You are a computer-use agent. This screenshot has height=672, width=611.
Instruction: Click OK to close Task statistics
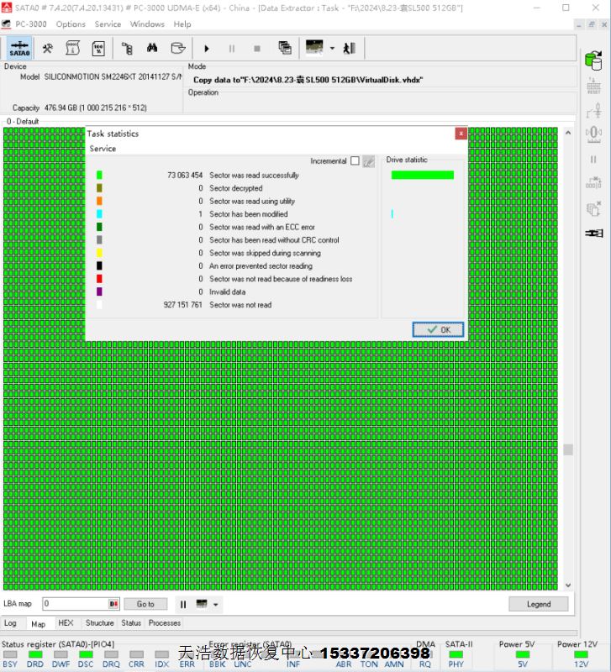coord(438,329)
